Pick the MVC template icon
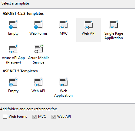The image size is (135, 131). (64, 25)
